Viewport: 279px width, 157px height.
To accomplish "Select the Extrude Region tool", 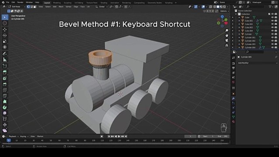I will 5,72.
